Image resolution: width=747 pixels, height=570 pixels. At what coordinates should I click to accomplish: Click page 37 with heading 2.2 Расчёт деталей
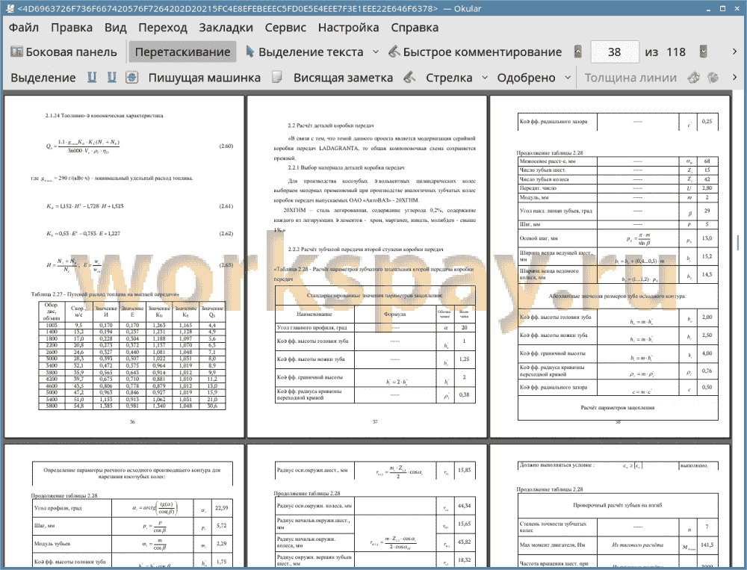(367, 266)
